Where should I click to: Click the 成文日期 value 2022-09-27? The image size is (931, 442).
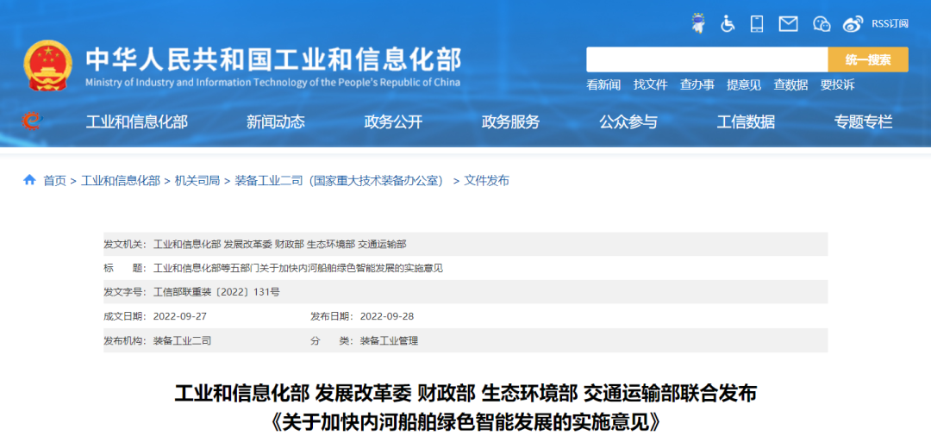point(180,316)
